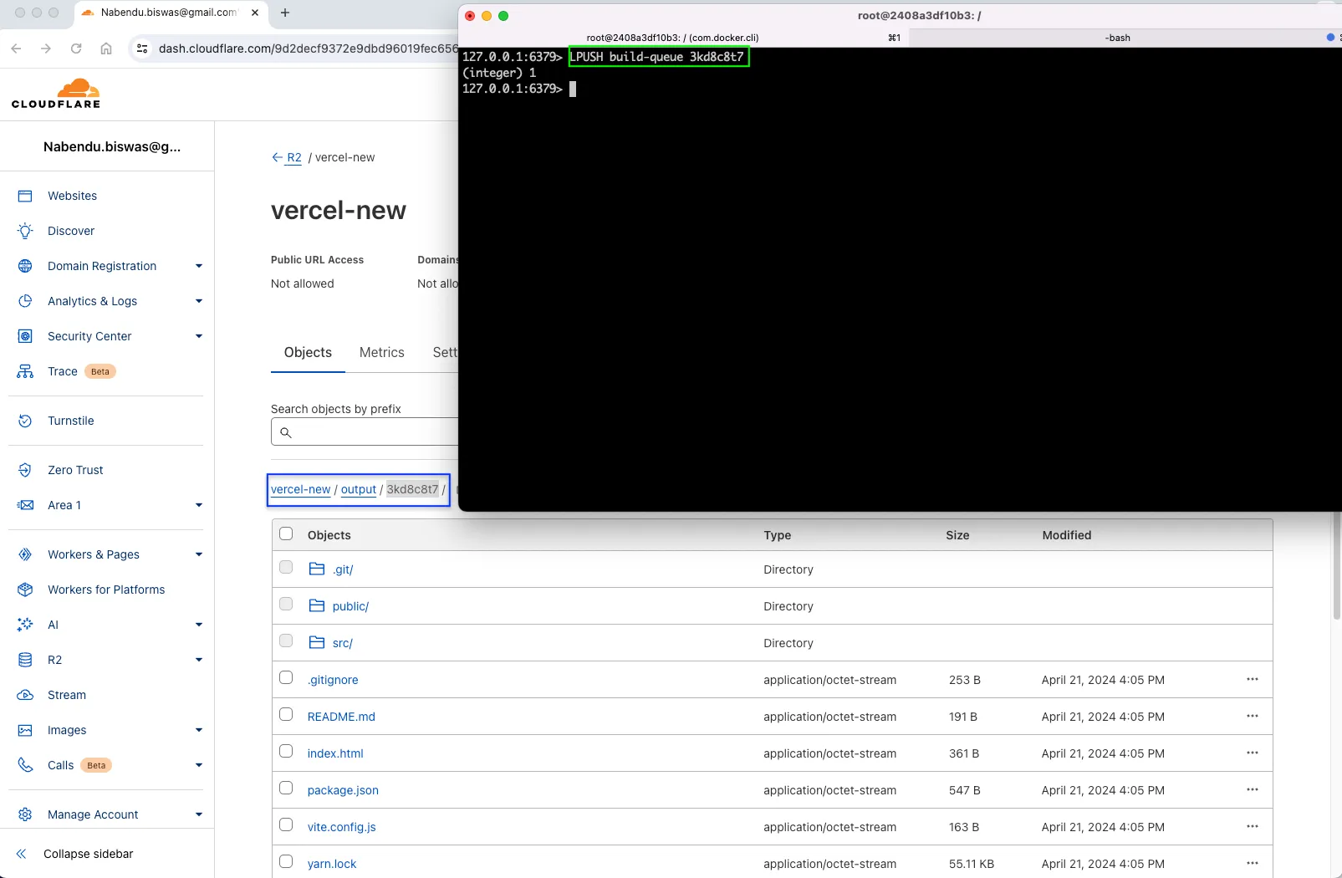Image resolution: width=1342 pixels, height=878 pixels.
Task: Click the Workers & Pages icon
Action: (x=25, y=554)
